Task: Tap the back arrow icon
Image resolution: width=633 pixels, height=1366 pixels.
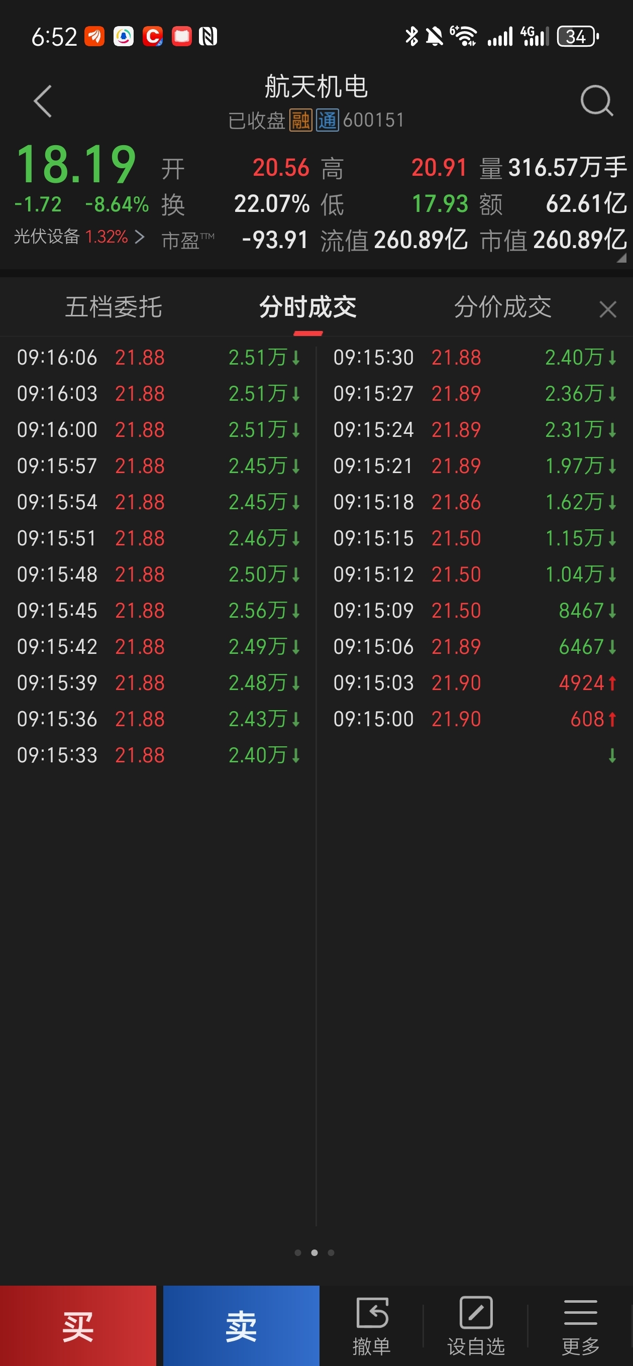Action: tap(43, 101)
